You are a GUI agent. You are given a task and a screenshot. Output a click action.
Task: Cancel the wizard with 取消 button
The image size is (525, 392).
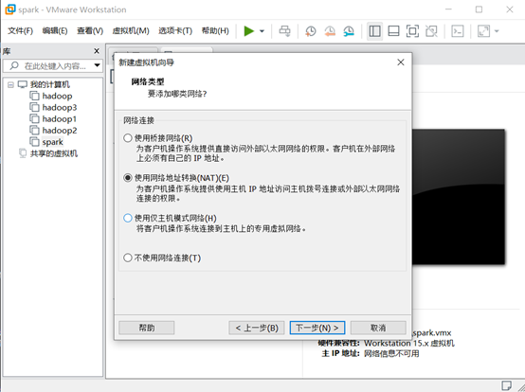click(x=378, y=328)
